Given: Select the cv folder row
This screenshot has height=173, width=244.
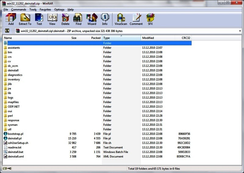Looking at the screenshot, I should [x=97, y=61].
